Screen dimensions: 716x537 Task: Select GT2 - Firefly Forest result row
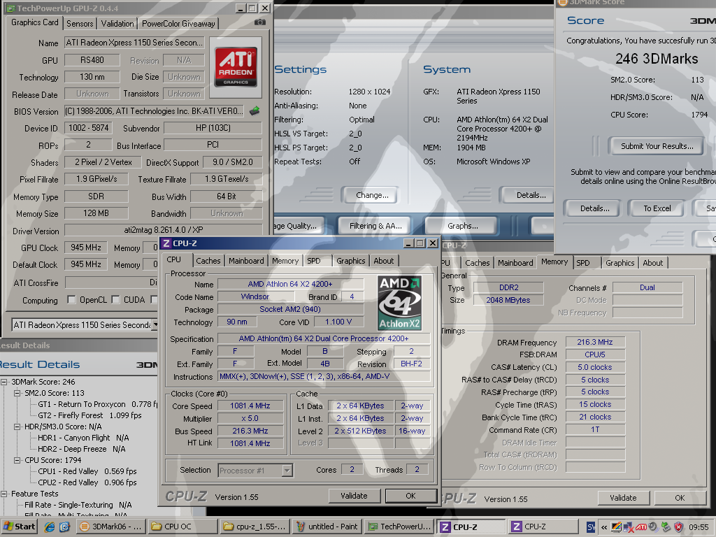(x=90, y=415)
